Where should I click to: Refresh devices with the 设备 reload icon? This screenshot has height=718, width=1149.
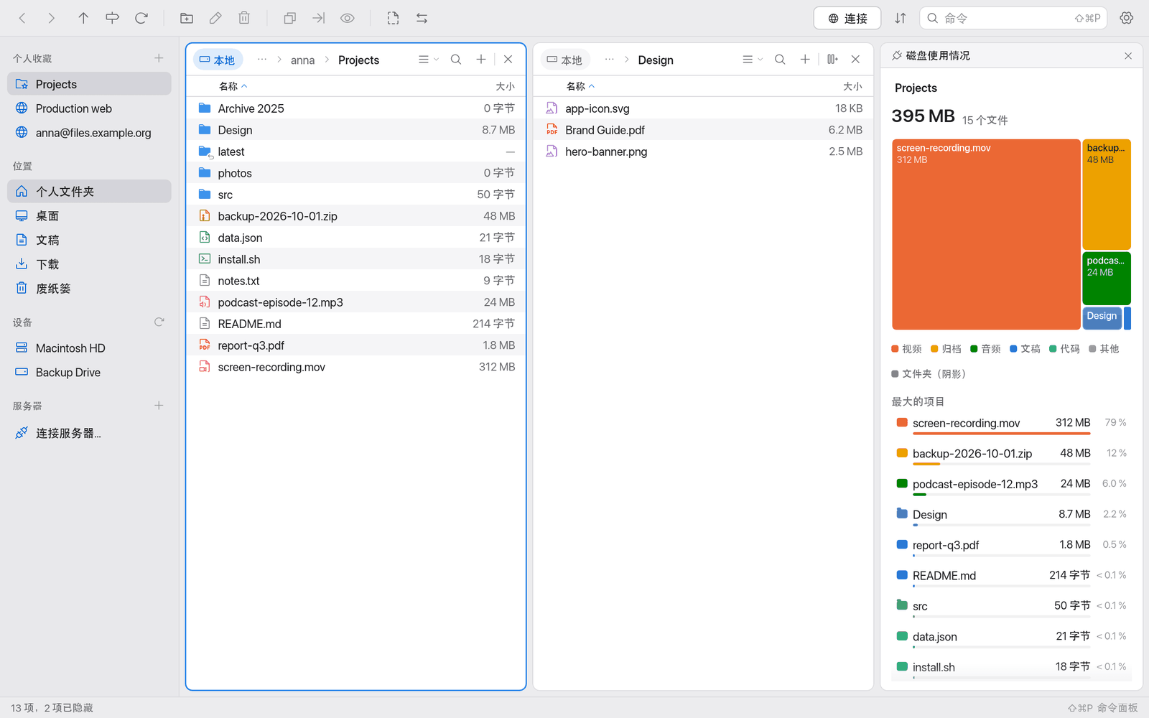tap(159, 322)
